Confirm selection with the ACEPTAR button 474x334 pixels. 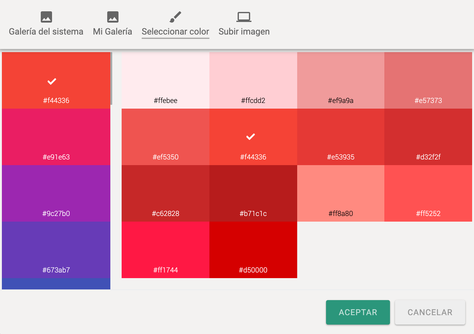pyautogui.click(x=358, y=312)
